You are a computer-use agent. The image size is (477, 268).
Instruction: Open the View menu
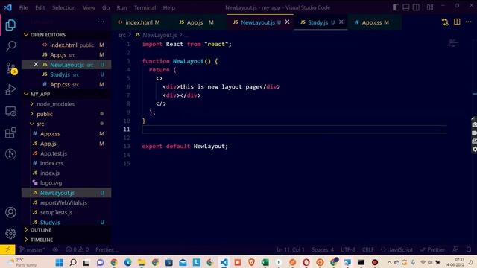pos(89,7)
